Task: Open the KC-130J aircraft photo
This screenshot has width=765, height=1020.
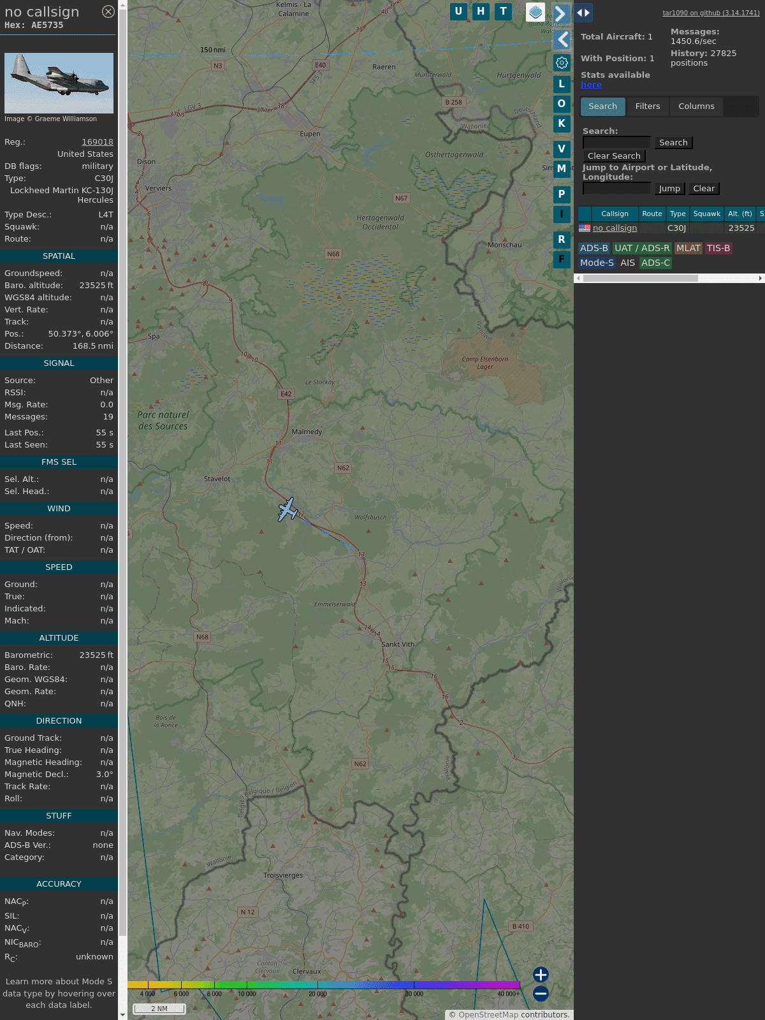Action: (x=59, y=83)
